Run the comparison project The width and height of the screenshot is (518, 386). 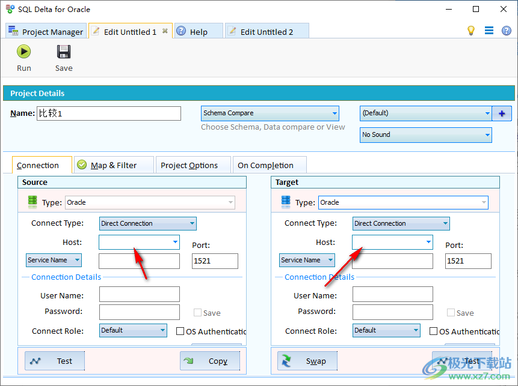click(24, 58)
